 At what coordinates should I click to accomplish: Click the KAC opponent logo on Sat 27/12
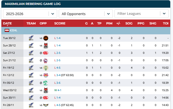tap(46, 53)
